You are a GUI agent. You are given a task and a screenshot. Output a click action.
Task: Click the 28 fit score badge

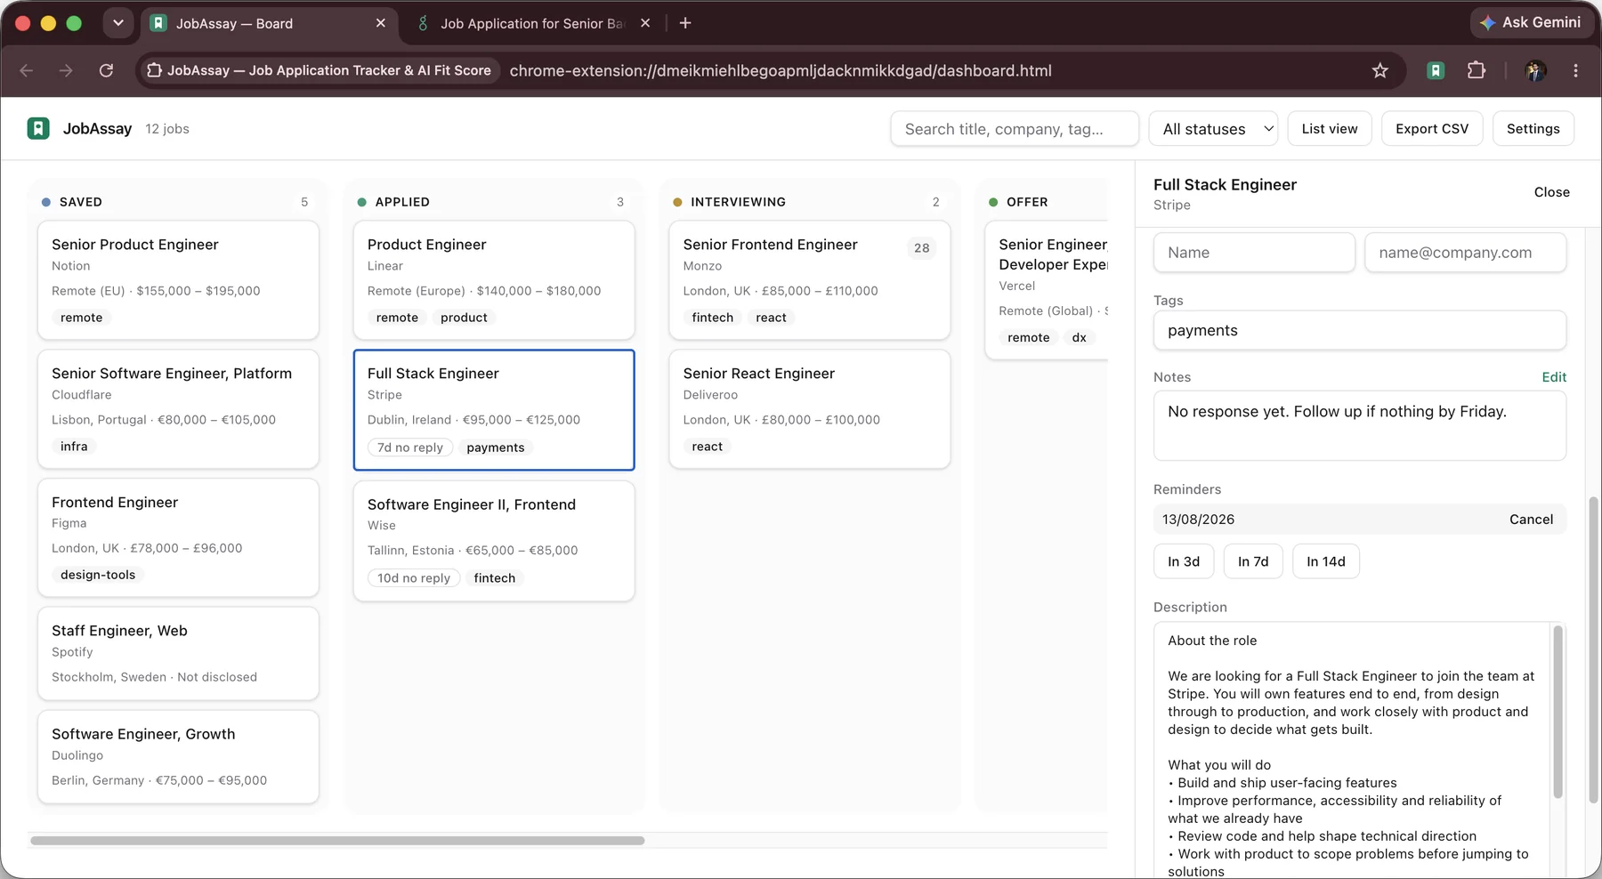[x=921, y=248]
